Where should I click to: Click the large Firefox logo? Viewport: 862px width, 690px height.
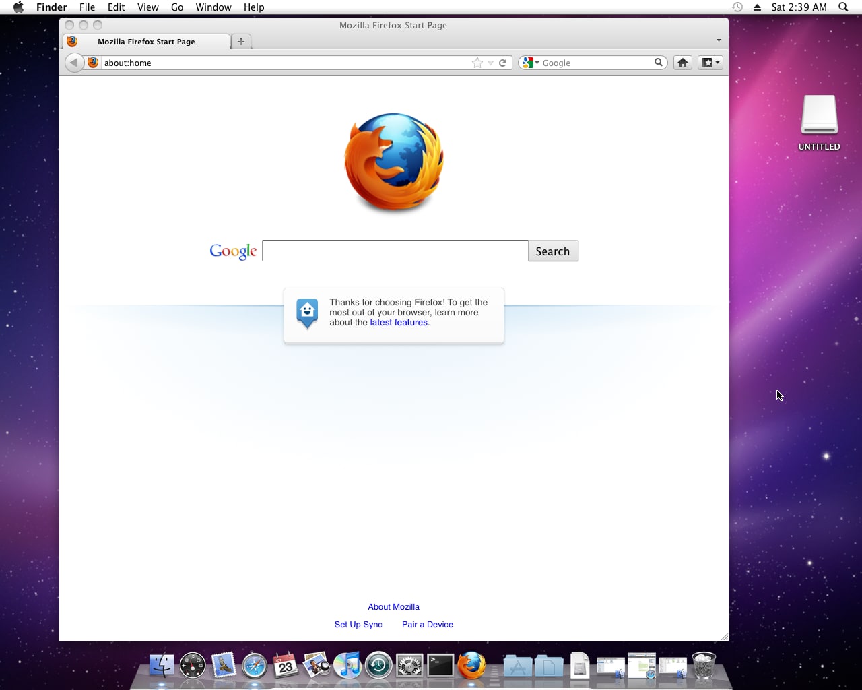(394, 162)
